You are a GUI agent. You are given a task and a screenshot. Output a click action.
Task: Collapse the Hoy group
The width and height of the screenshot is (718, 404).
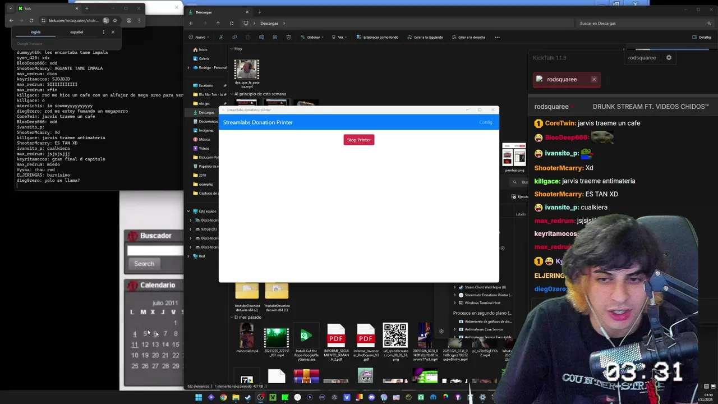232,49
